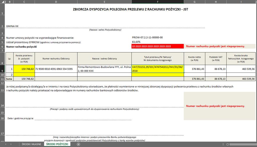Screen dimensions: 257x147
Task: Select row 11 header
Action: (2, 79)
